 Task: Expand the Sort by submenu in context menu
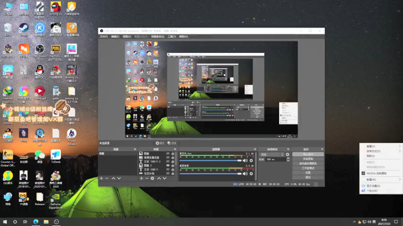coord(381,151)
